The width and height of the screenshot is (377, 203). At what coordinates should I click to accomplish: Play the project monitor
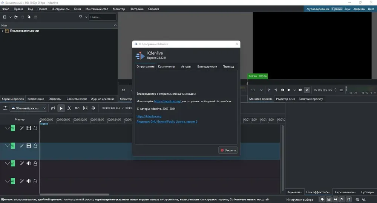[x=289, y=90]
